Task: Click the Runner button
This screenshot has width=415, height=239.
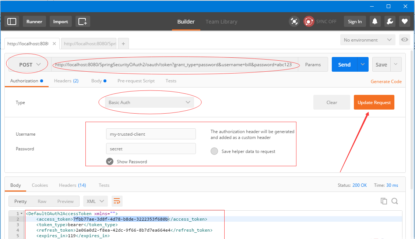Action: 34,21
